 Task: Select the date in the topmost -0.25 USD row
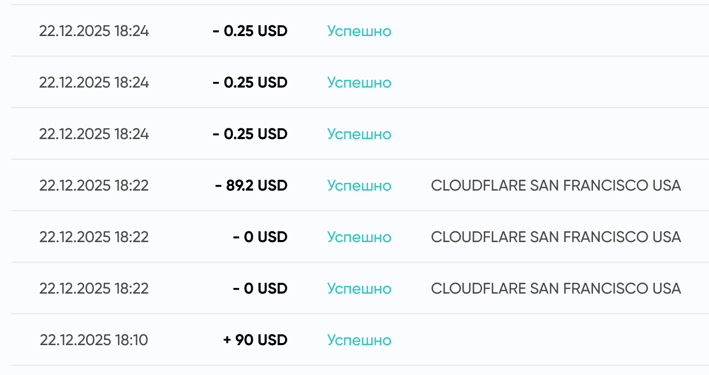[x=94, y=31]
